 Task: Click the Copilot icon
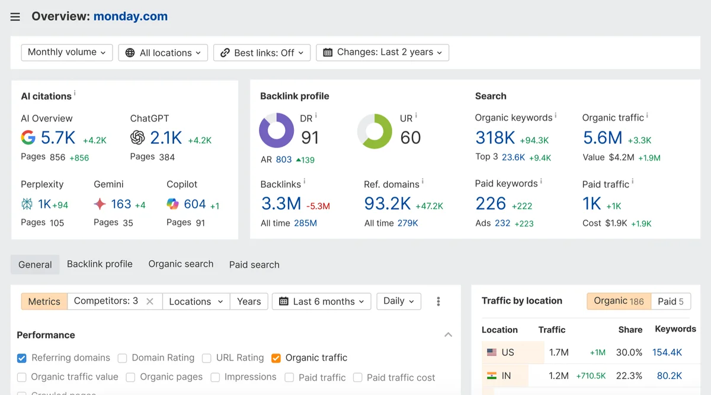172,204
